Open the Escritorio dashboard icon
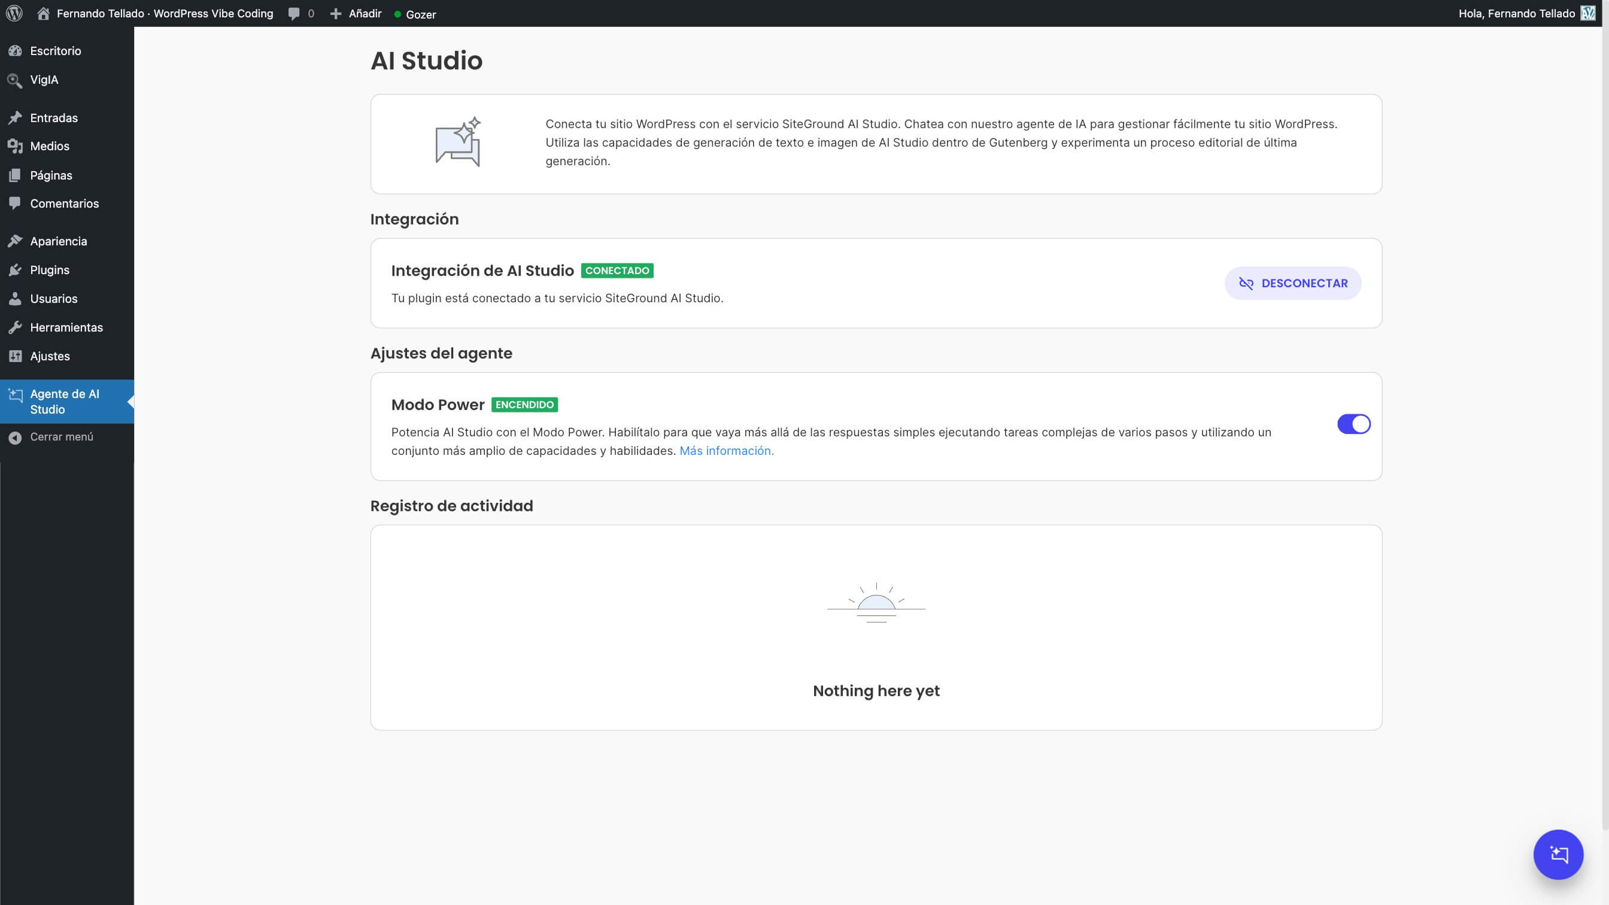This screenshot has width=1609, height=905. pyautogui.click(x=16, y=51)
